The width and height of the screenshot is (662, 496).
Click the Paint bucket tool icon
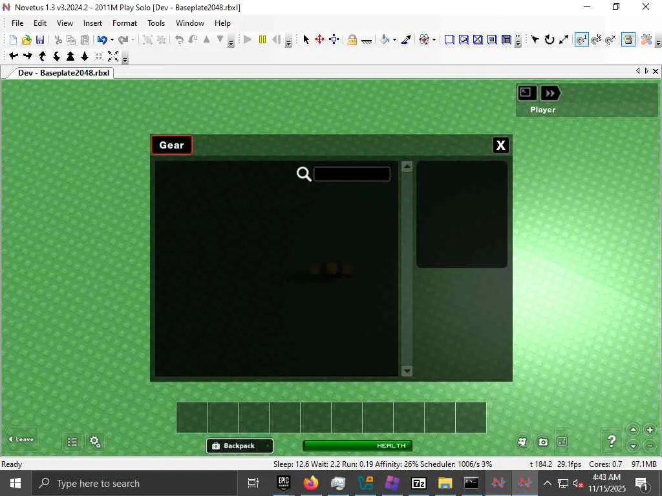click(385, 39)
